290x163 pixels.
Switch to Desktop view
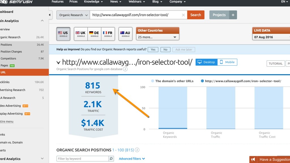[206, 62]
